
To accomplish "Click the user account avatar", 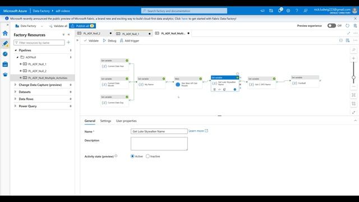I will click(x=355, y=11).
